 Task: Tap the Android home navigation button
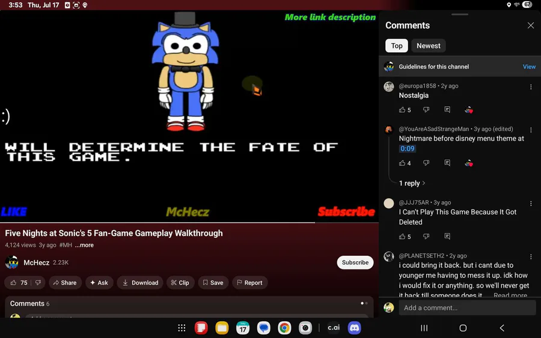[463, 328]
